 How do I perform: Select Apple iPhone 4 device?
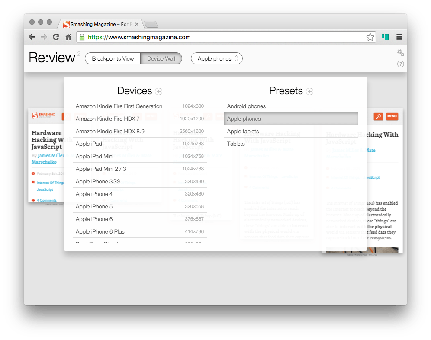click(x=140, y=194)
